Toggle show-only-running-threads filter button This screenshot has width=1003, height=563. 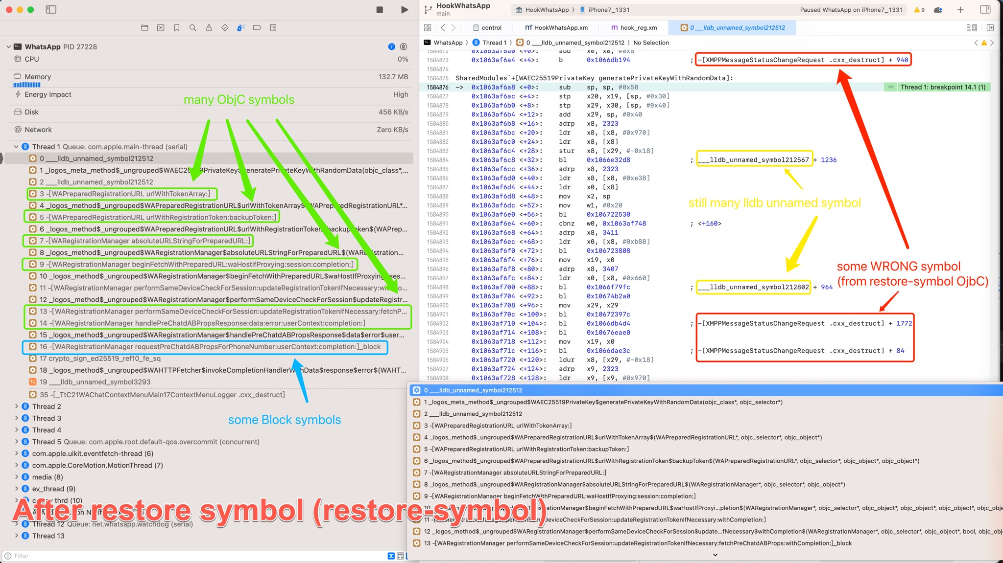391,556
